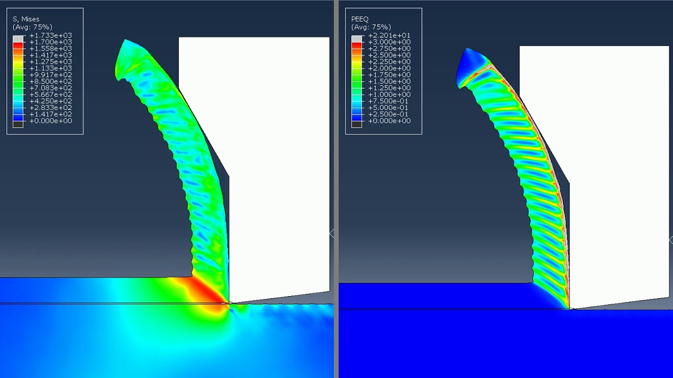Screen dimensions: 673x378
Task: Select the +1.750e+00 legend value
Action: point(389,75)
